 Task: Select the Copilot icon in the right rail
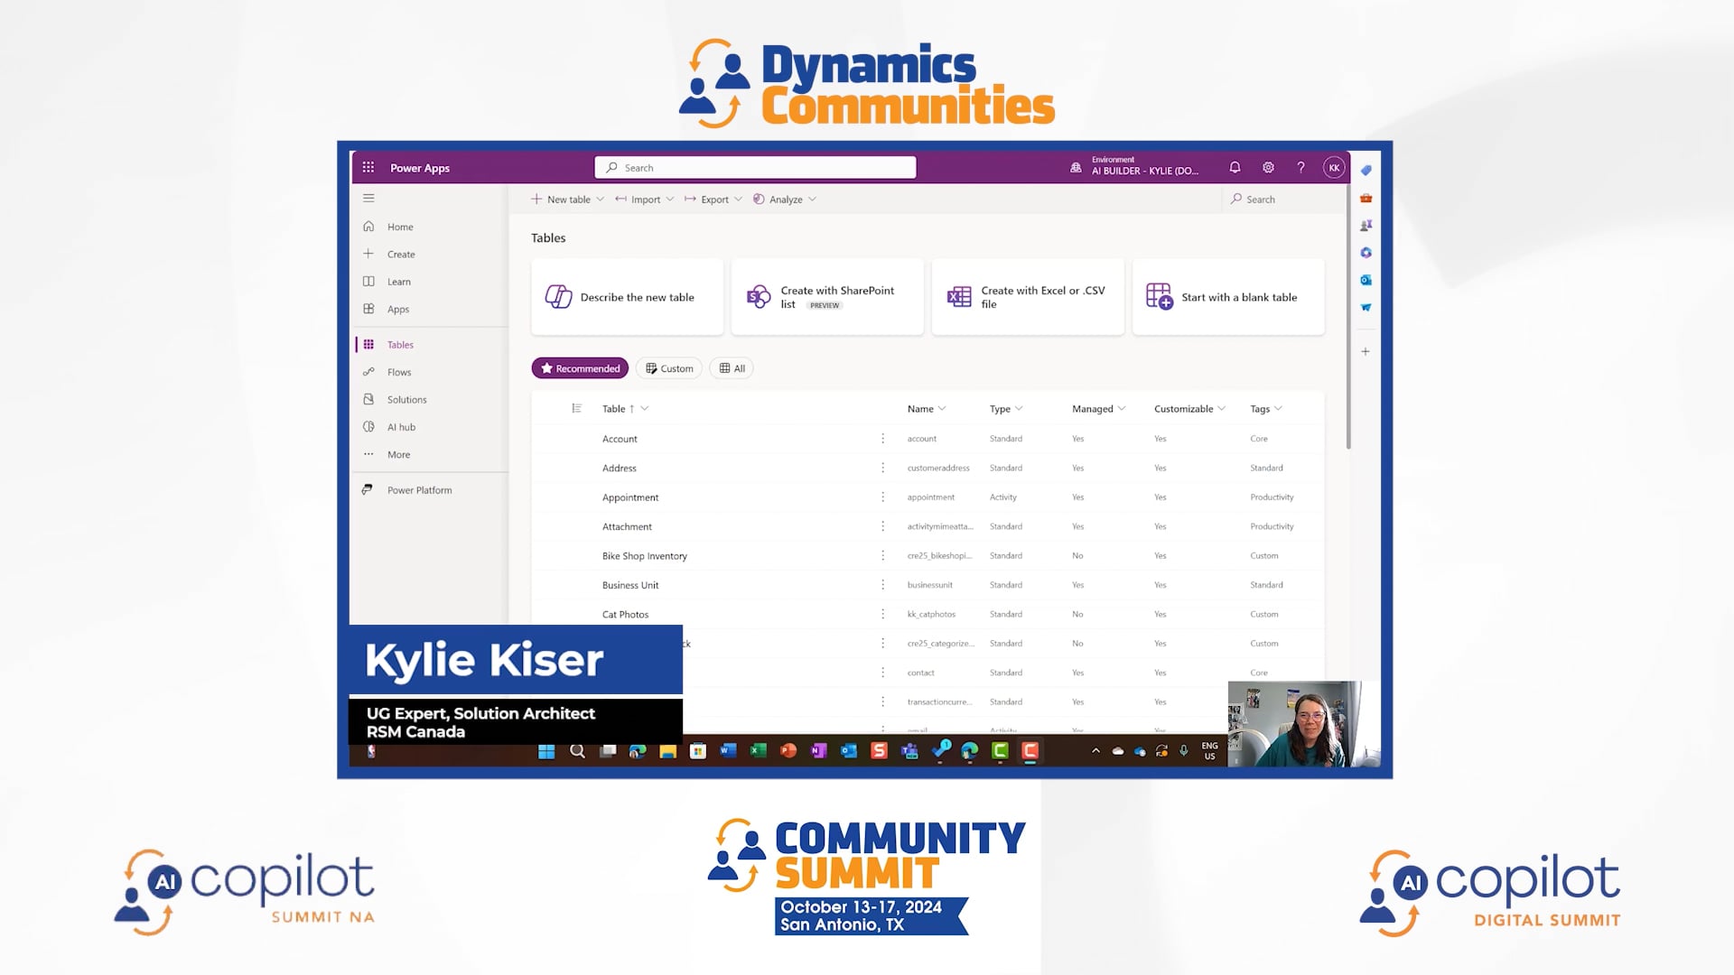point(1366,253)
